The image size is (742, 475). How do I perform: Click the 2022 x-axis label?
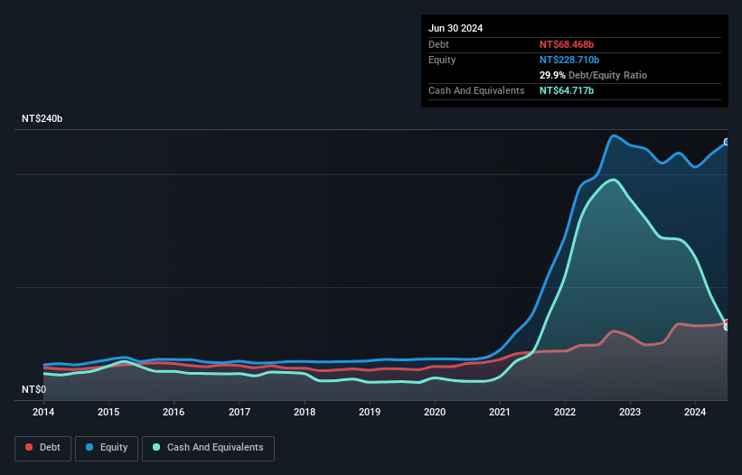point(565,412)
